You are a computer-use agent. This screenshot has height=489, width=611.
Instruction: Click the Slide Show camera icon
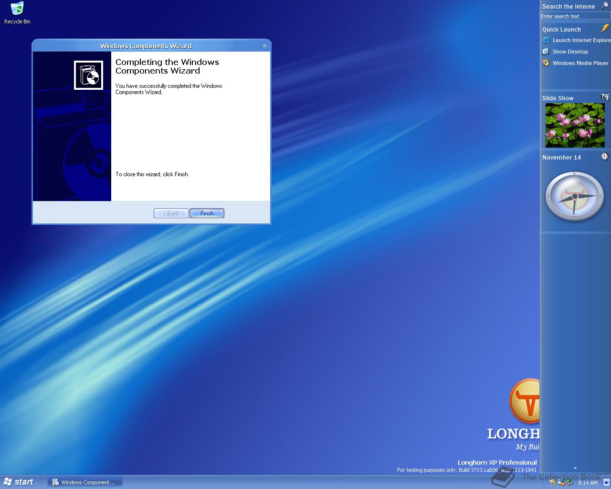605,97
